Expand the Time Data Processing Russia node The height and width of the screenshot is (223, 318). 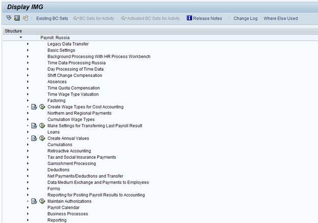coord(28,63)
